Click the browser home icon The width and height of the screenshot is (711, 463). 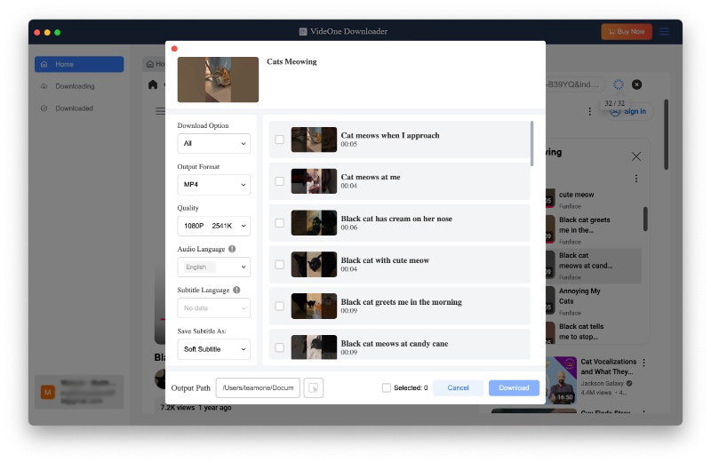[x=153, y=84]
